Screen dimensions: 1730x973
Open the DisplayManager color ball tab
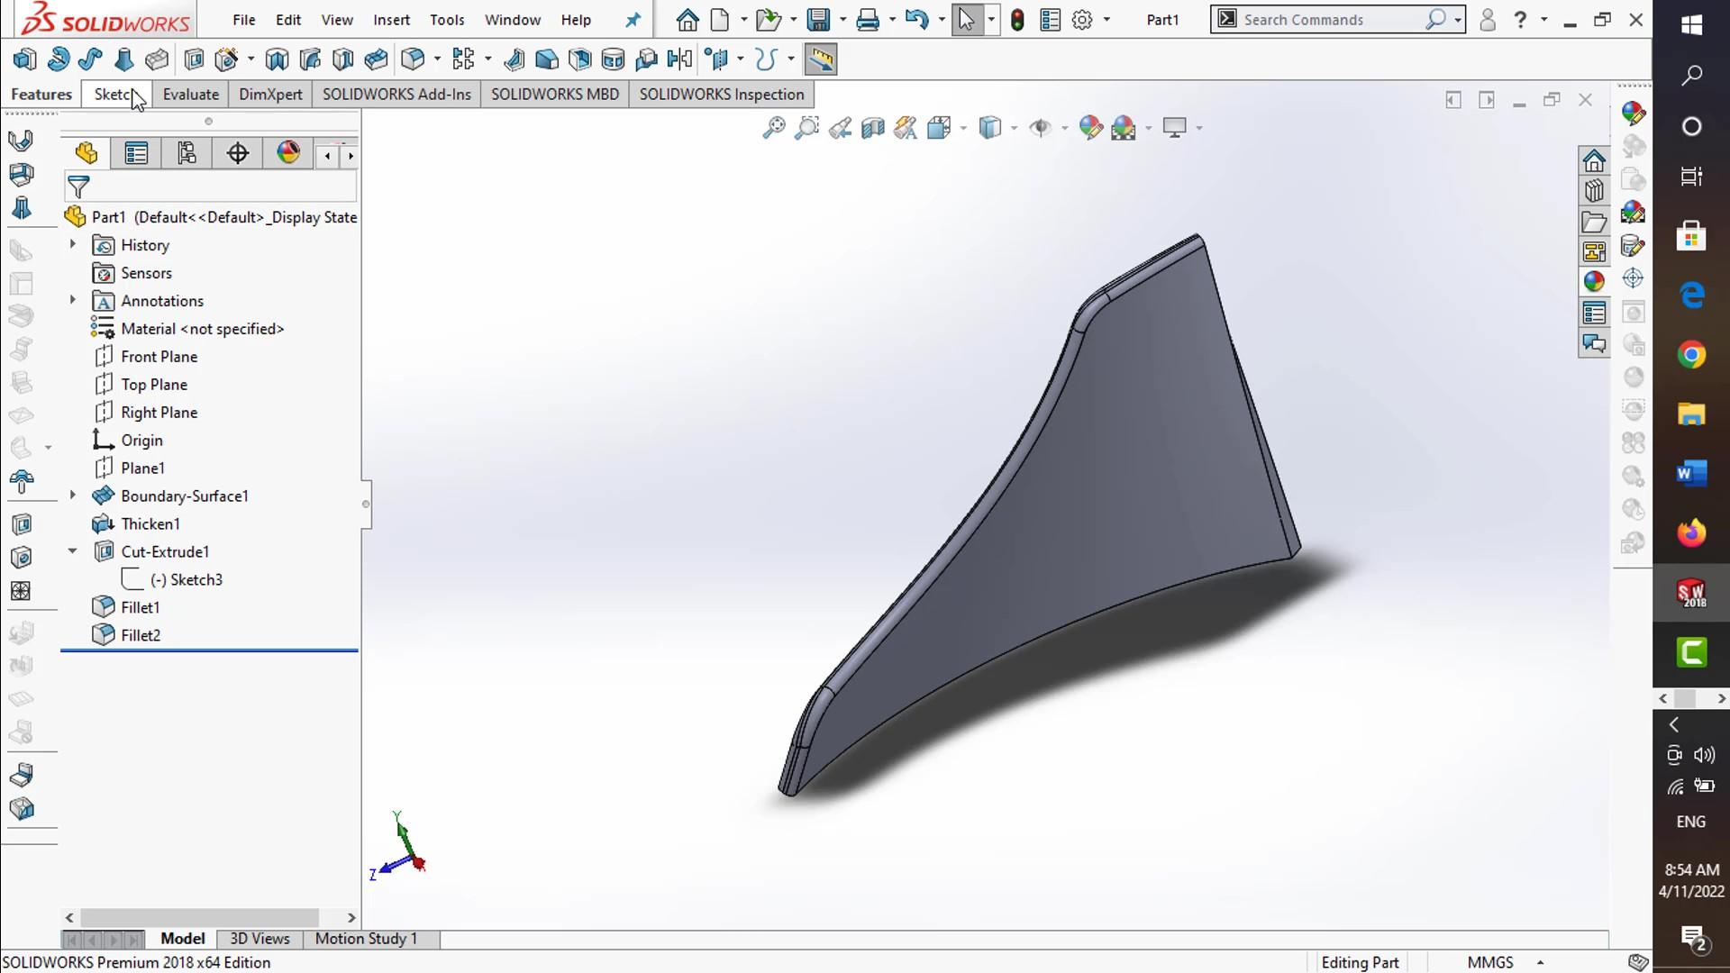[x=288, y=154]
